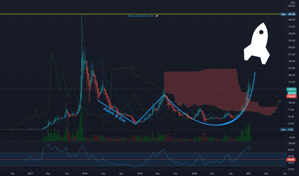The width and height of the screenshot is (299, 176).
Task: Click the small rocket emoji after the ATH text
Action: [157, 16]
